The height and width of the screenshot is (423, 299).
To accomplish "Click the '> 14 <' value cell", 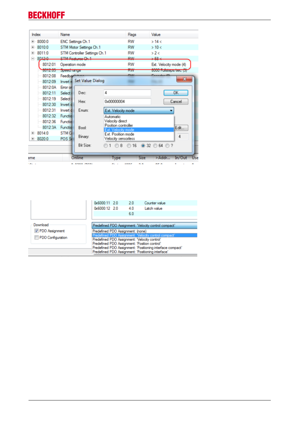I will tap(157, 41).
